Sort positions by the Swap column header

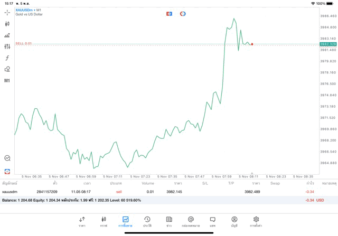[x=275, y=183]
